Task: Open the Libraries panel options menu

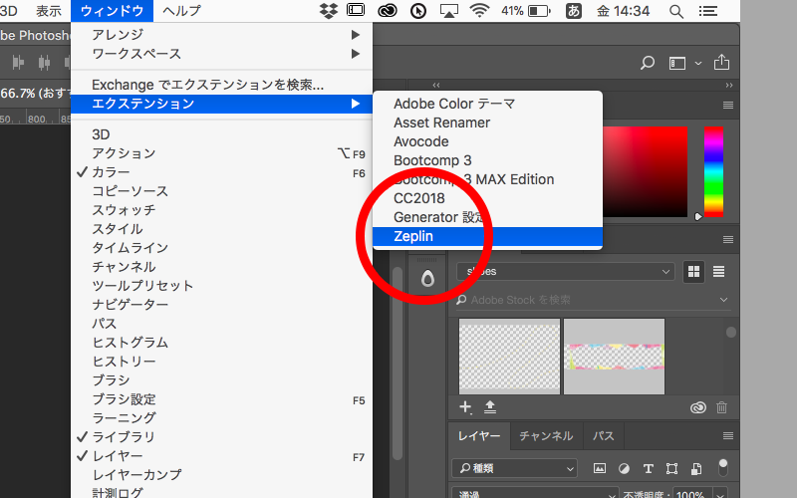Action: (728, 239)
